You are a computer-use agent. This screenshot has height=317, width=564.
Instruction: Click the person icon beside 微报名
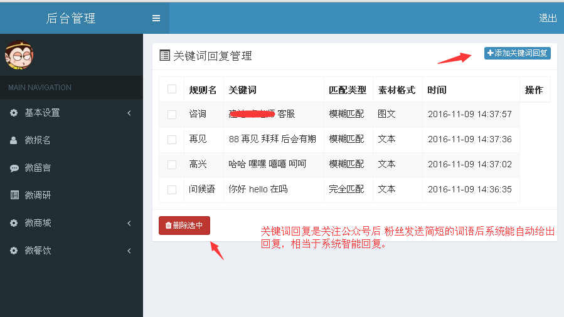14,140
